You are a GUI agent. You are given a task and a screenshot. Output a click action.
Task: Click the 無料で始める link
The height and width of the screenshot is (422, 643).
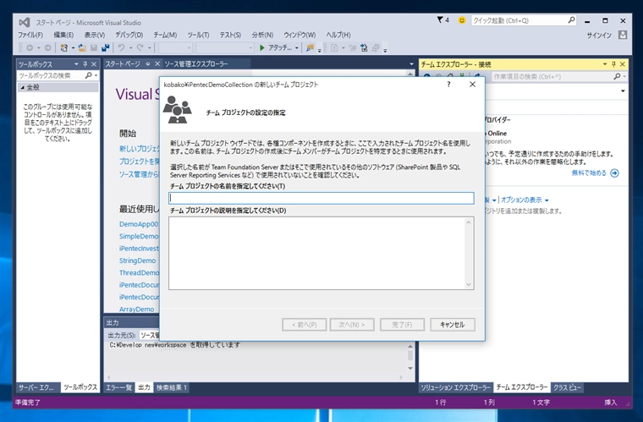click(x=589, y=173)
